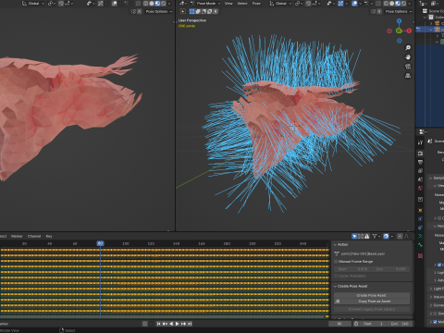Click the red X axis on navigation gizmo
The width and height of the screenshot is (444, 333).
(409, 31)
